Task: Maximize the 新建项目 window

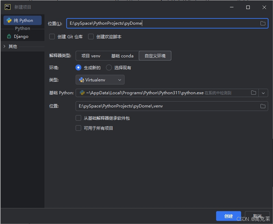Action: [x=248, y=7]
